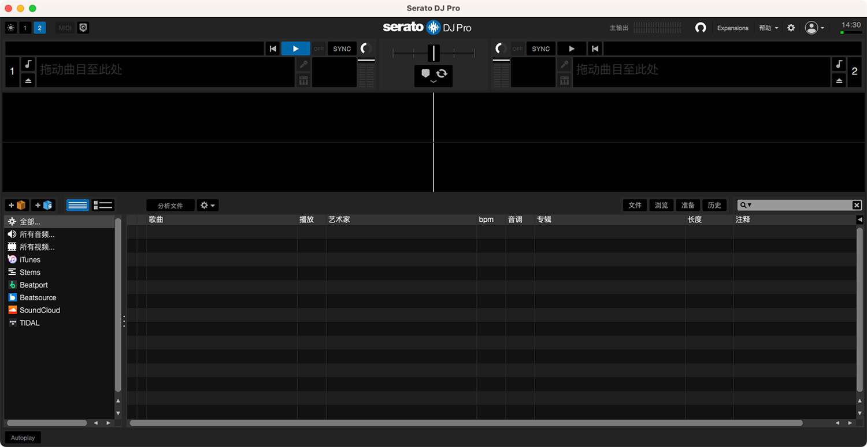Screen dimensions: 867x447
Task: Click the marker icon in center panel
Action: tap(425, 73)
